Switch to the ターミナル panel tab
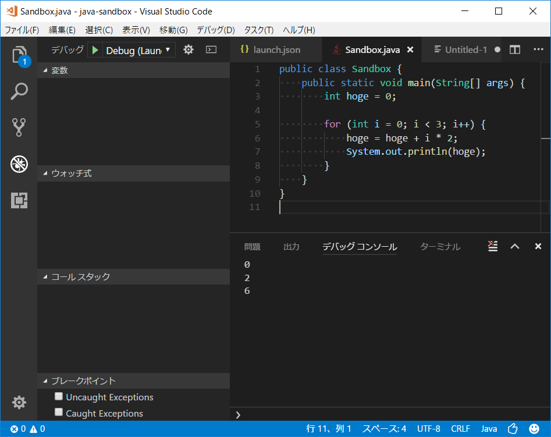551x437 pixels. point(440,247)
